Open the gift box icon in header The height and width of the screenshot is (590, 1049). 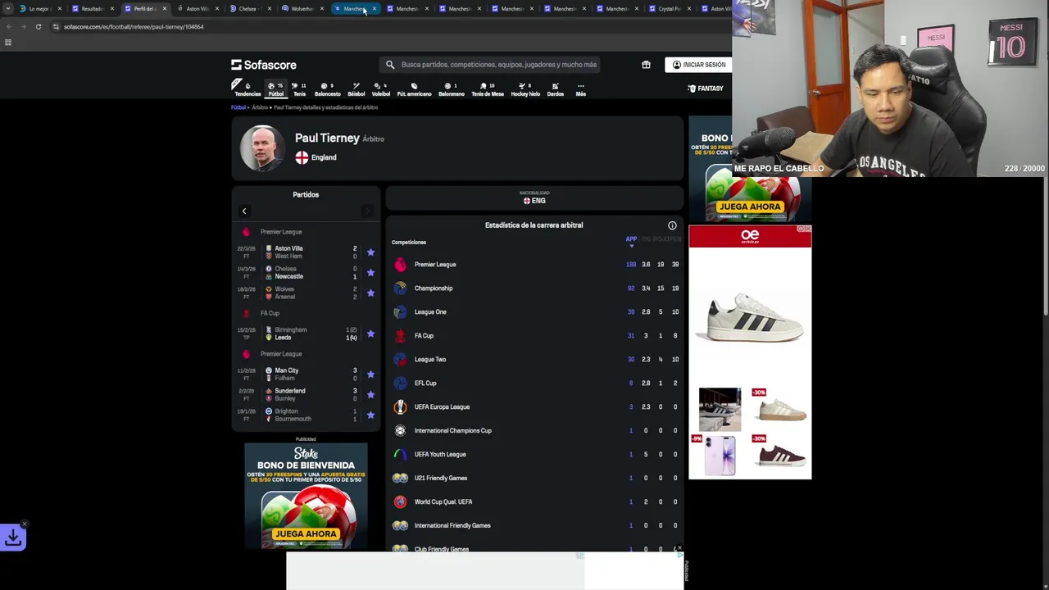(x=646, y=65)
